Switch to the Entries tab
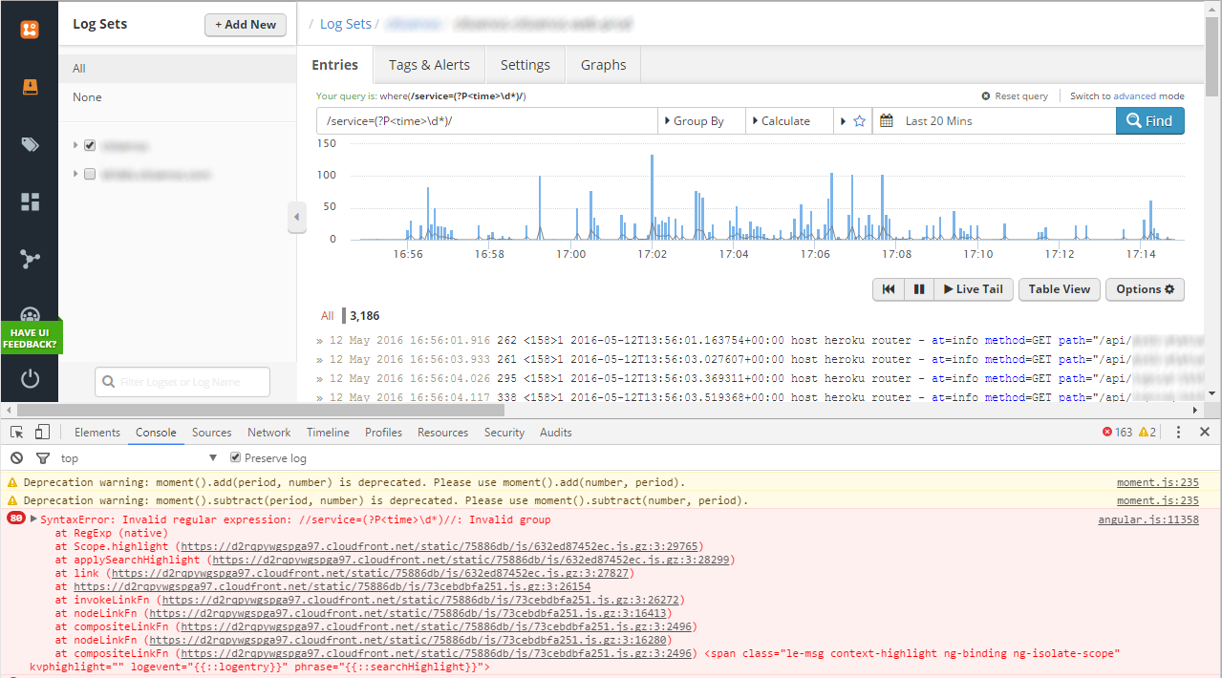This screenshot has height=678, width=1222. click(335, 65)
